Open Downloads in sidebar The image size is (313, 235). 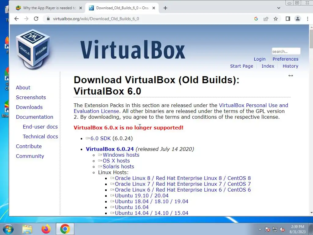click(29, 107)
